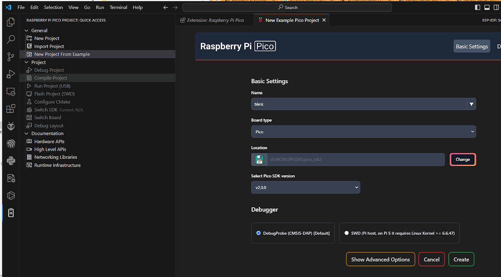The image size is (501, 277).
Task: Open the File menu
Action: (x=21, y=7)
